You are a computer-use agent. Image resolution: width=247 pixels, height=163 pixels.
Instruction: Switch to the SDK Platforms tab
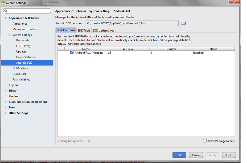click(66, 30)
